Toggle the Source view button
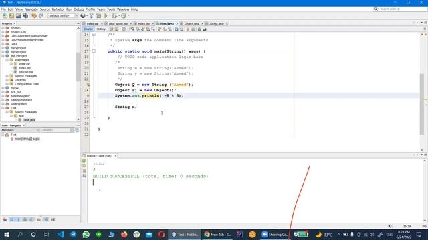The height and width of the screenshot is (240, 428). (x=88, y=29)
